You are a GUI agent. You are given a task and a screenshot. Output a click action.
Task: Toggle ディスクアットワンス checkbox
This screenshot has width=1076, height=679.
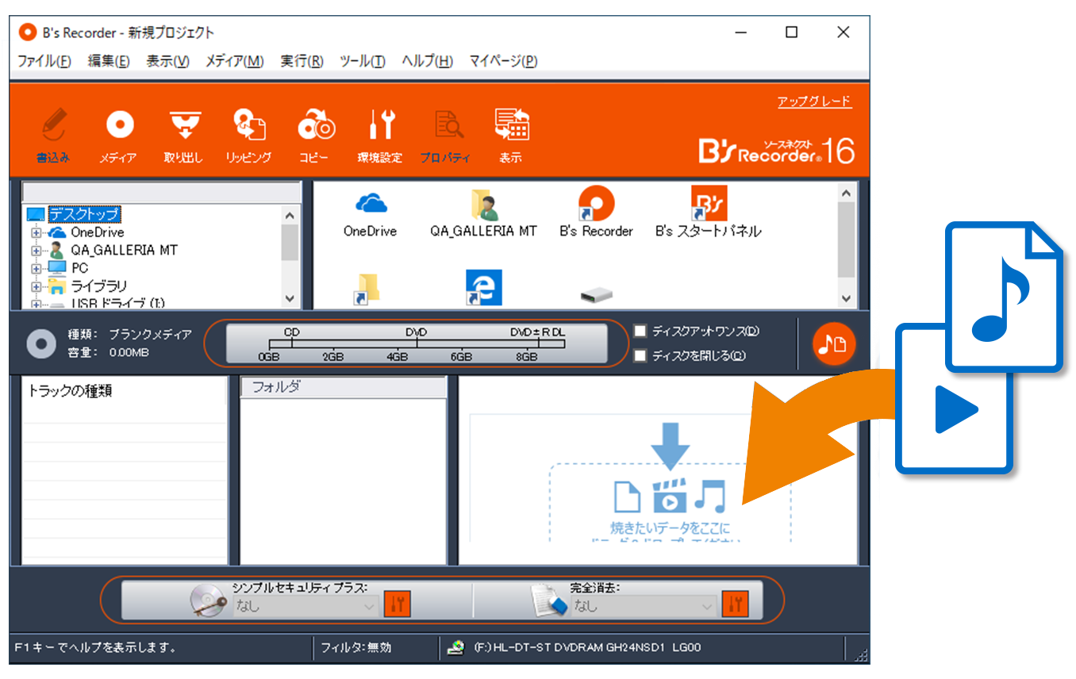point(640,331)
